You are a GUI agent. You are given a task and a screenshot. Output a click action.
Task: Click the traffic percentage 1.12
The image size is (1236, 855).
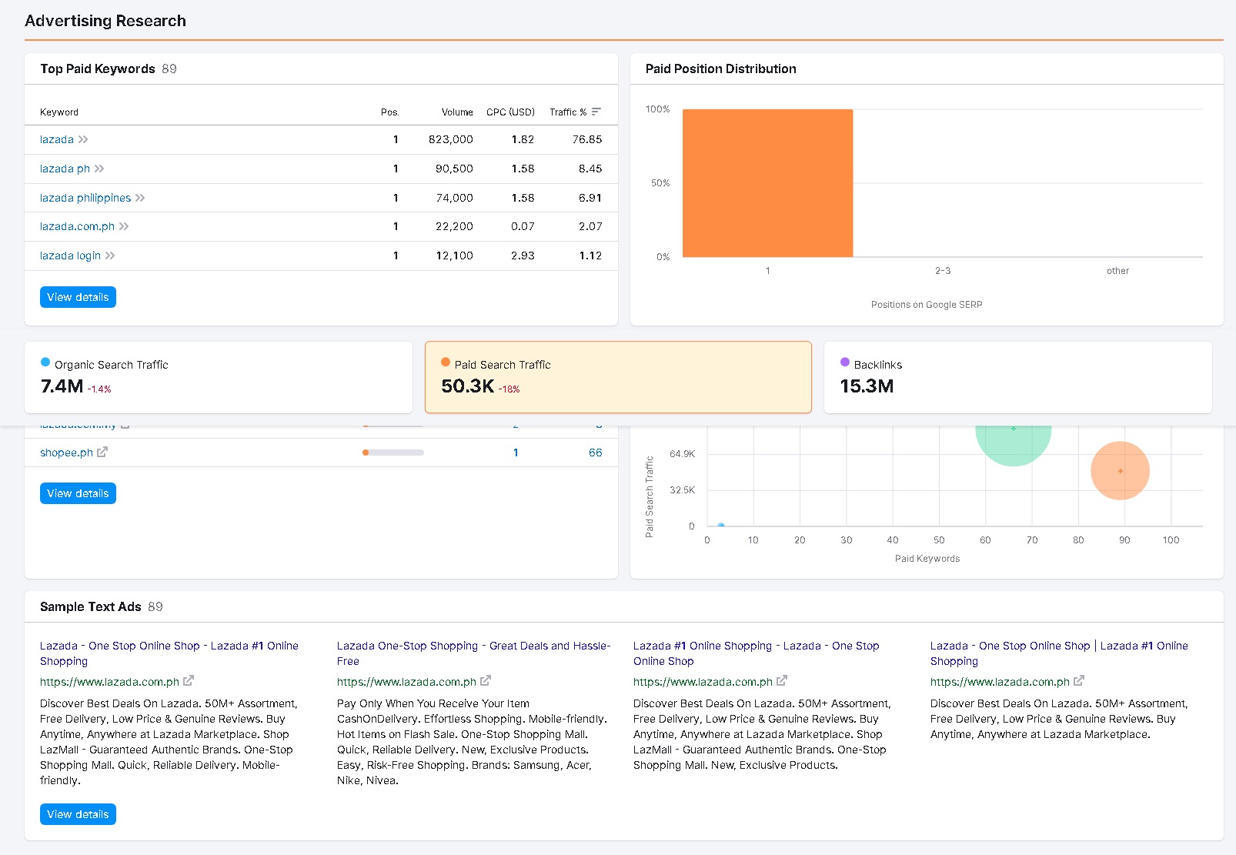click(x=590, y=255)
